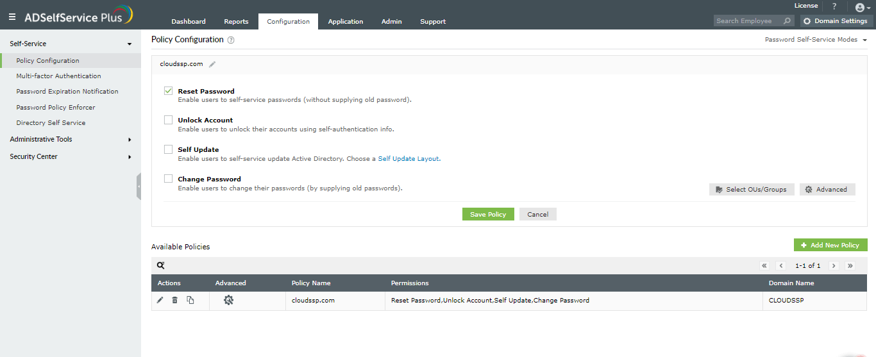Follow the Self Update Layout link
Image resolution: width=876 pixels, height=357 pixels.
coord(409,158)
